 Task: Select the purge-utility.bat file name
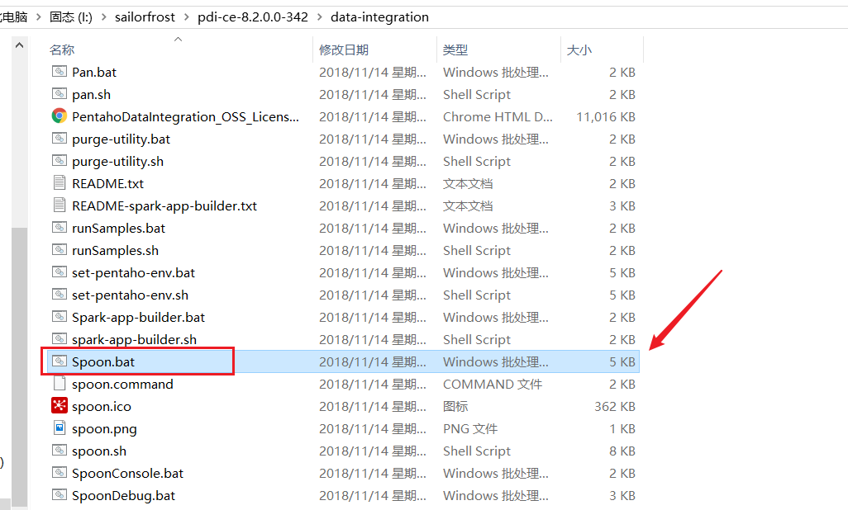click(x=121, y=139)
